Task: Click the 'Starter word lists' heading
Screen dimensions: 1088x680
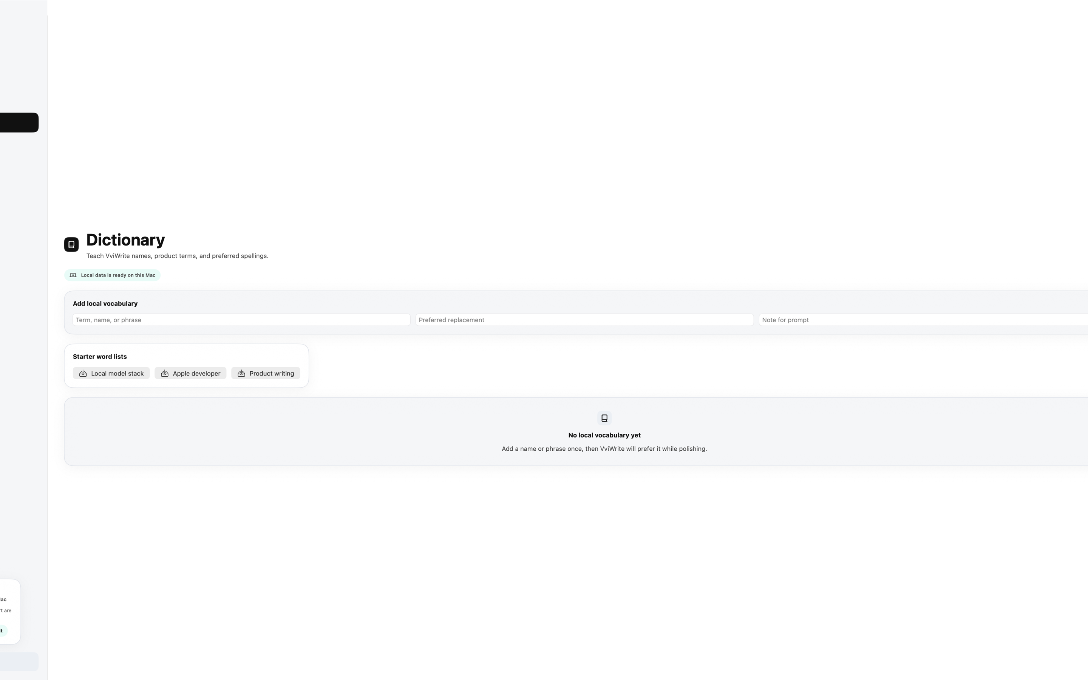Action: [100, 357]
